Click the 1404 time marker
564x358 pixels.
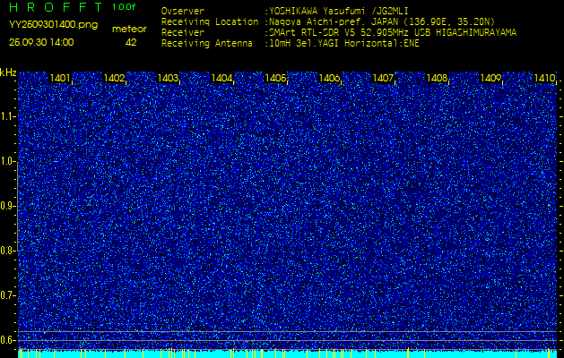click(221, 78)
